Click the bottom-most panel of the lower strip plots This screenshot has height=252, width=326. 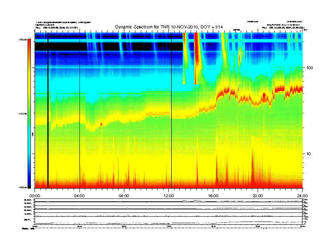pyautogui.click(x=169, y=220)
